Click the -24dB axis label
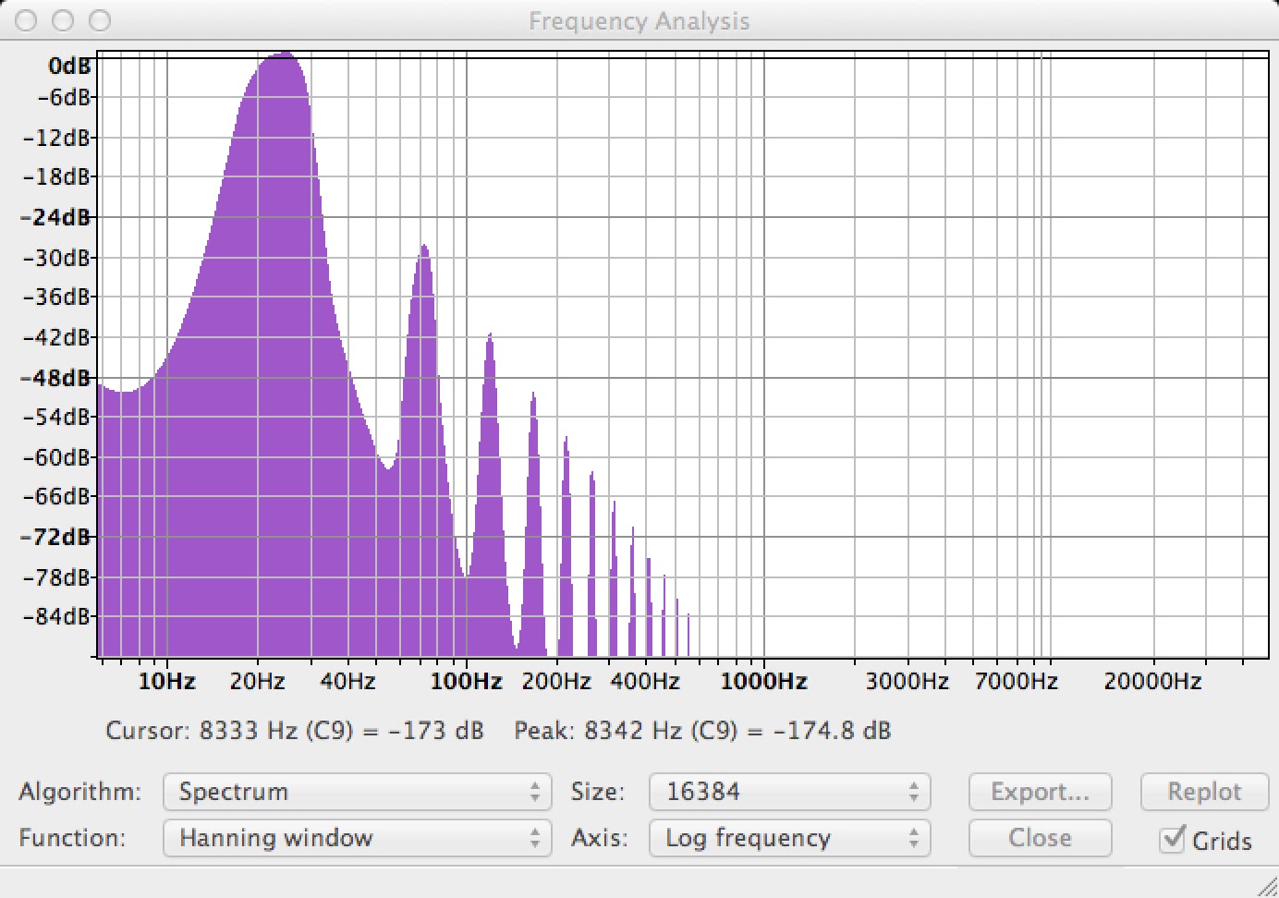The image size is (1279, 898). point(56,217)
